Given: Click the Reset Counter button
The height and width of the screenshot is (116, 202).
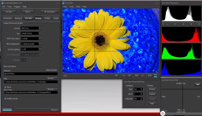Looking at the screenshot, I should [x=51, y=70].
